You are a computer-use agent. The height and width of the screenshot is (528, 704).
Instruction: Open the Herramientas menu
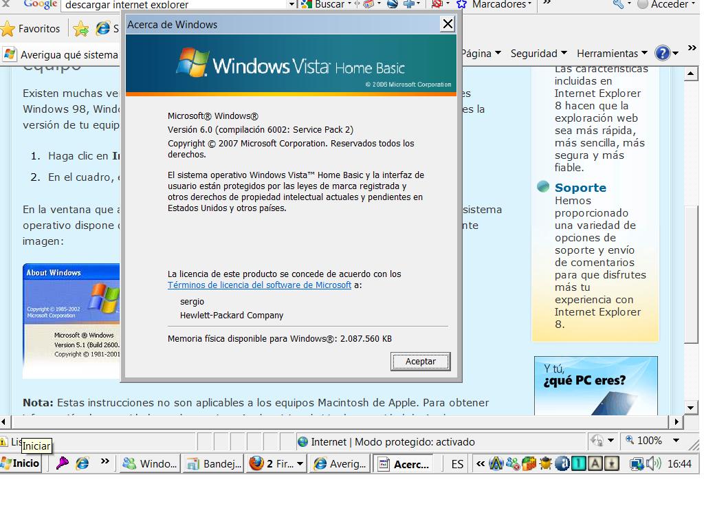pyautogui.click(x=612, y=54)
